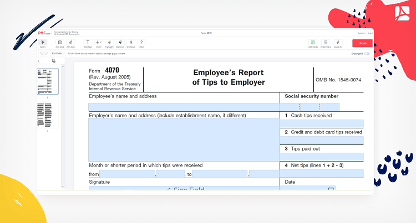Click the Add Date tool
The width and height of the screenshot is (416, 223).
tap(60, 43)
